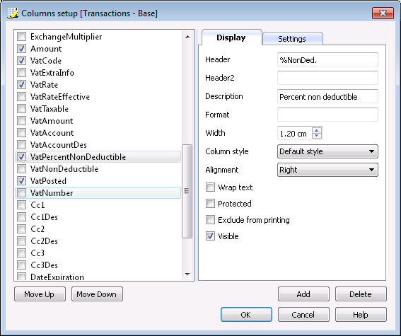This screenshot has width=401, height=336.
Task: Select the Display tab
Action: 231,38
